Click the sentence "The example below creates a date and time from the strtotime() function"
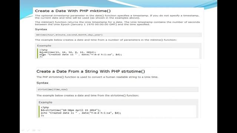This screenshot has height=133, width=237. [87, 95]
